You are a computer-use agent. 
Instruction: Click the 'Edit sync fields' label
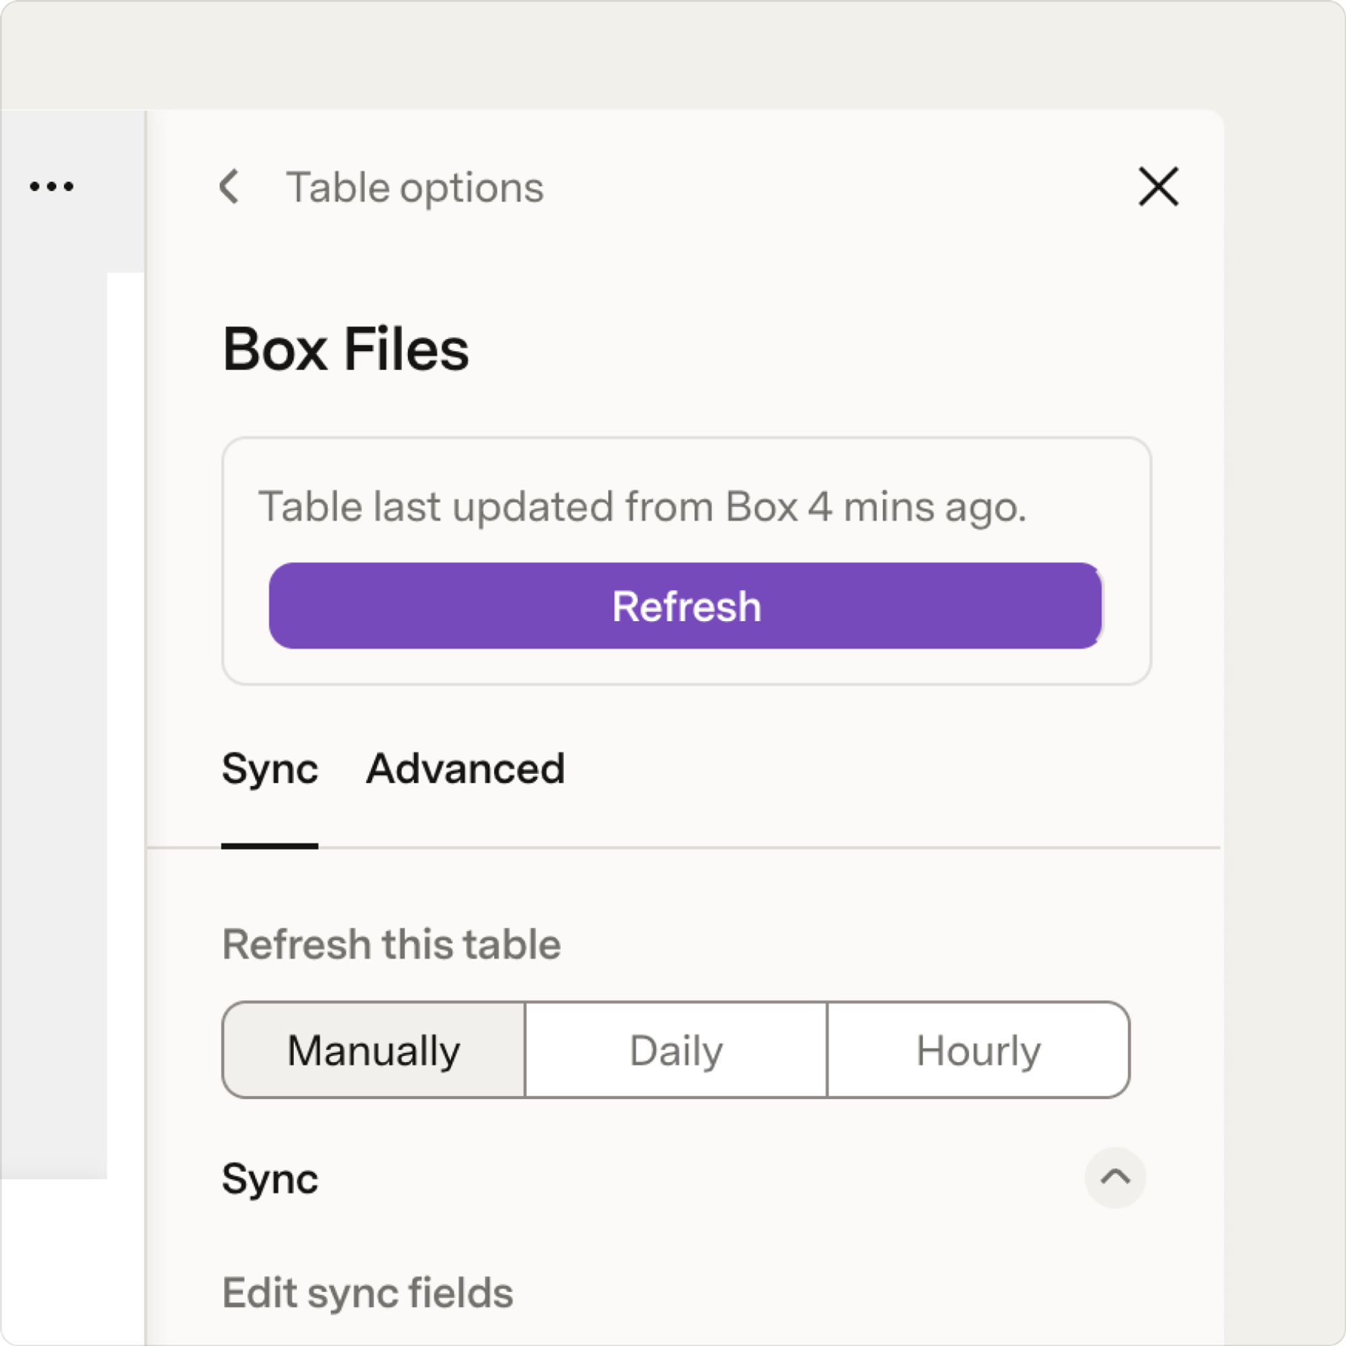tap(368, 1293)
